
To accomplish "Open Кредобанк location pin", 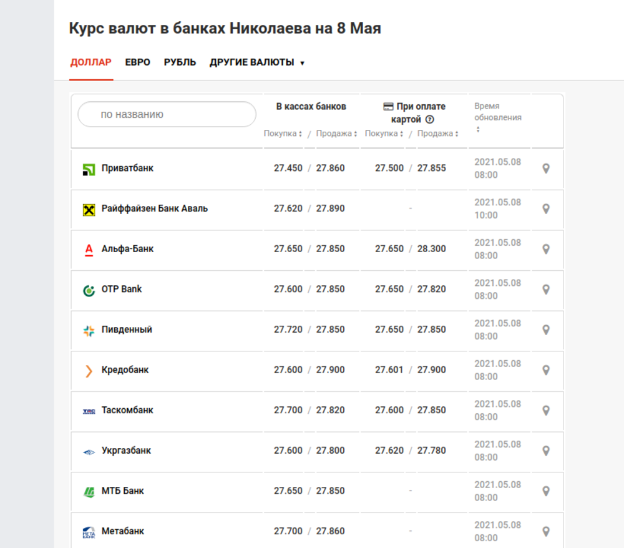I will click(546, 370).
